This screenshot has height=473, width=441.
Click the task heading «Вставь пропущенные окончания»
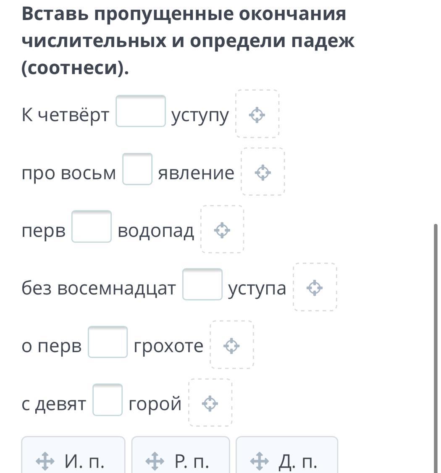coord(184,14)
